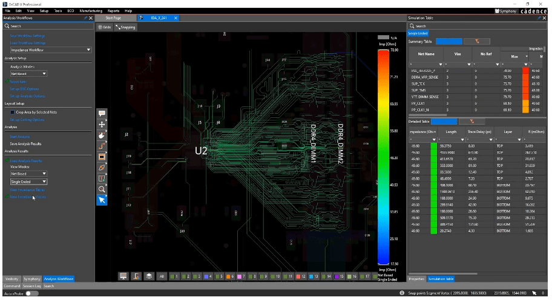Switch to the Properties tab
Screen dimensions: 552x300
coord(416,279)
